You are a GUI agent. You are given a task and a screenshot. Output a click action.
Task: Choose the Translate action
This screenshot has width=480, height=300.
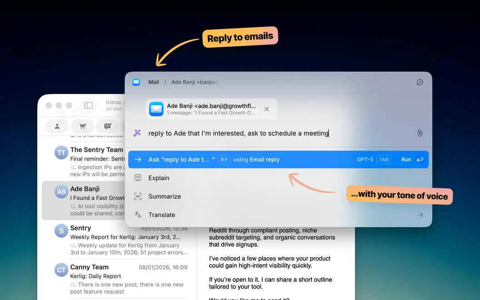[278, 215]
